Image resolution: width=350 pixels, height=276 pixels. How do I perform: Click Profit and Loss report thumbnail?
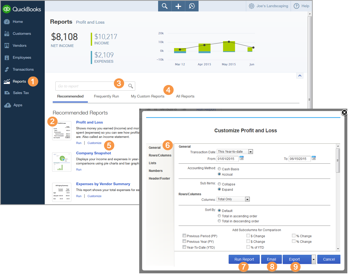click(62, 130)
